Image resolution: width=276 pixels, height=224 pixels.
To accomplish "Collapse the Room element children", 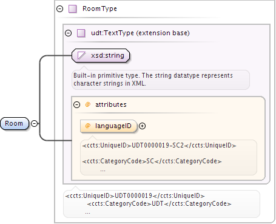I will pos(35,123).
